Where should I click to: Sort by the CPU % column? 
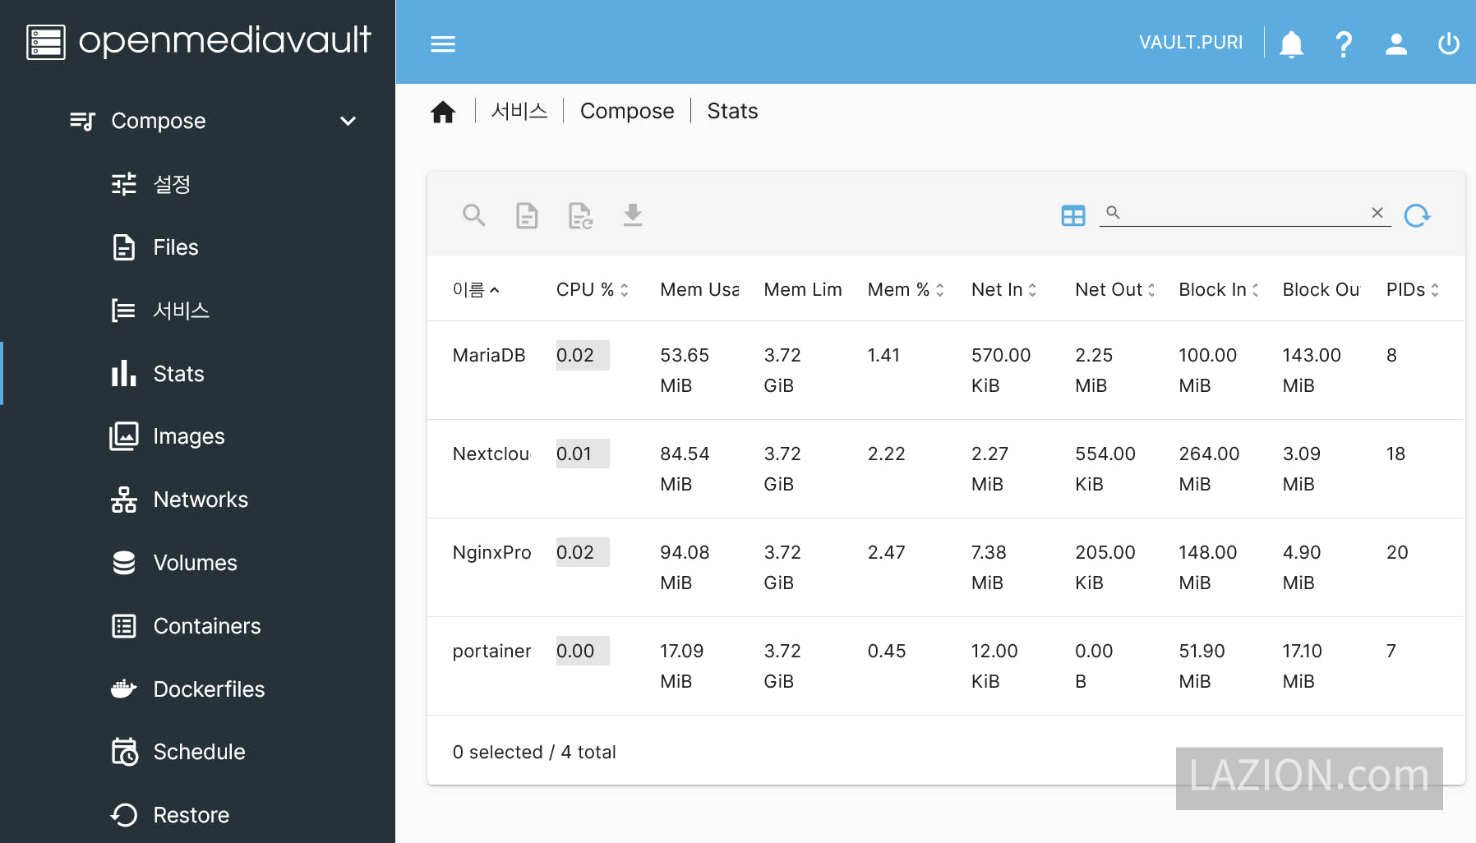(x=592, y=289)
